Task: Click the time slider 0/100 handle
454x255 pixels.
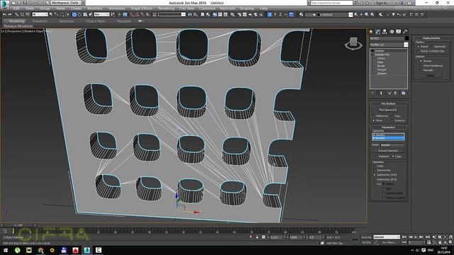Action: point(18,225)
